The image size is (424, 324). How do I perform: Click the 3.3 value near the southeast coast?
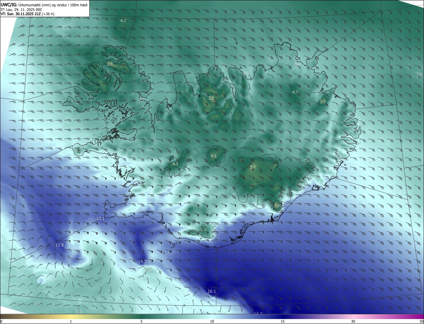click(x=277, y=206)
